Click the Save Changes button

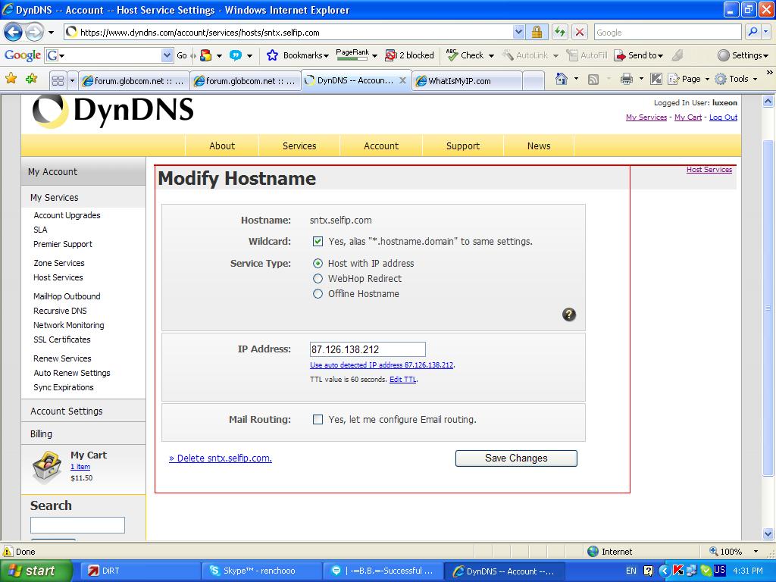(x=516, y=458)
